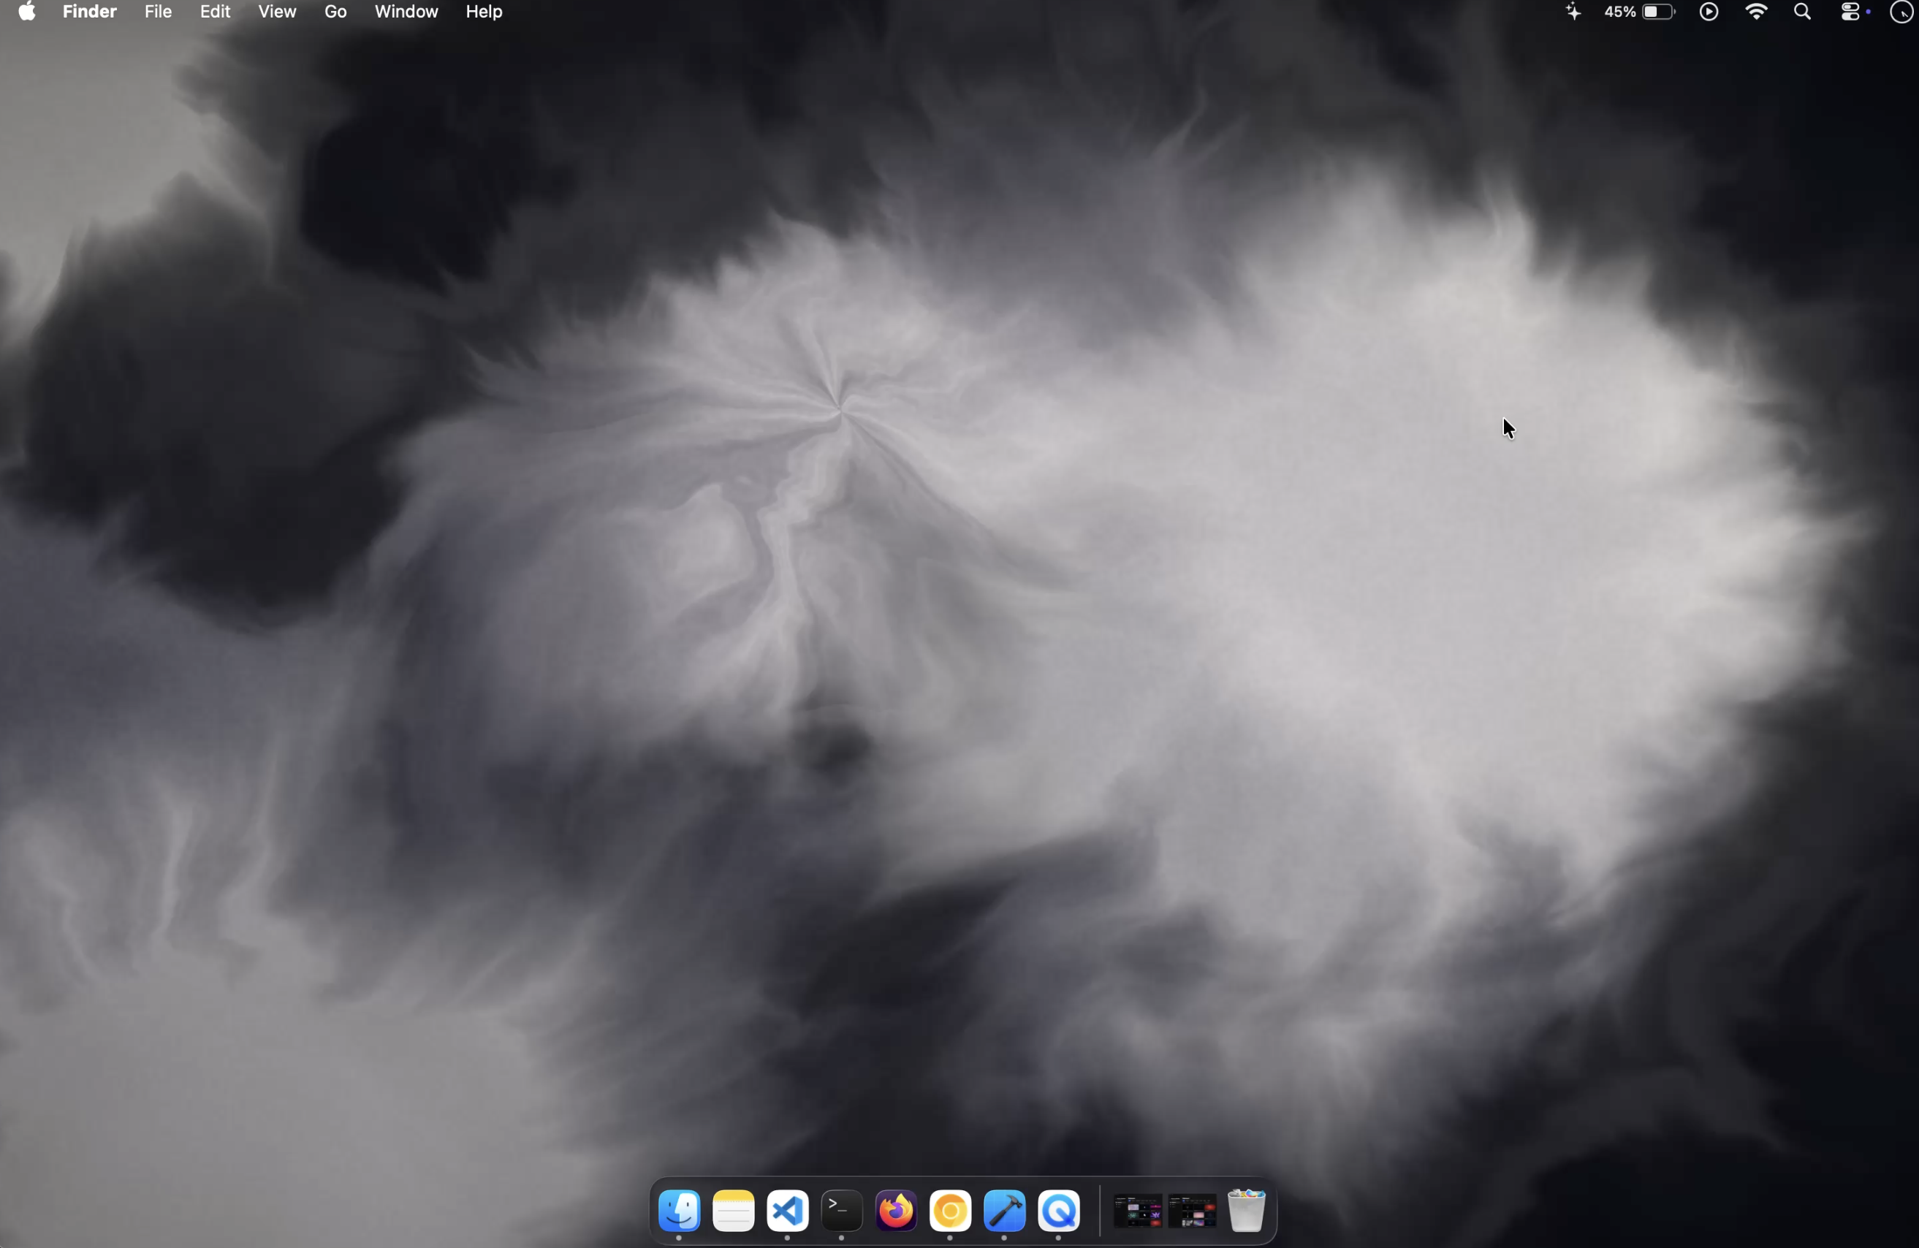Launch QuickTime Player from the Dock

point(1059,1212)
